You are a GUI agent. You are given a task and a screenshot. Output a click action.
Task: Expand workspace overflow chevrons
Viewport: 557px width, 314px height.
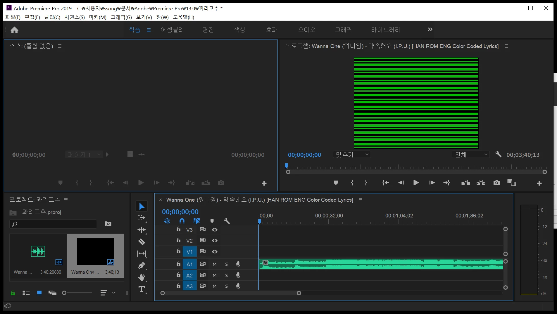click(x=430, y=30)
